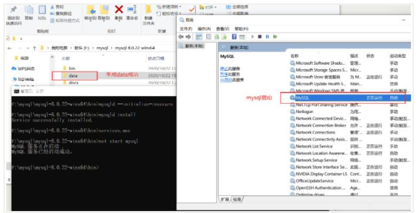Select WPS网盘 in Explorer navigation pane
418x213 pixels.
click(x=23, y=68)
